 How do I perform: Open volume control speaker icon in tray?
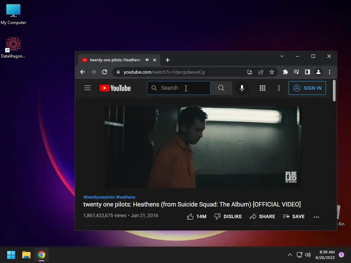308,255
